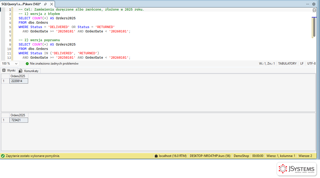The height and width of the screenshot is (178, 320).
Task: Select row 1 header beside 723421
Action: 5,120
